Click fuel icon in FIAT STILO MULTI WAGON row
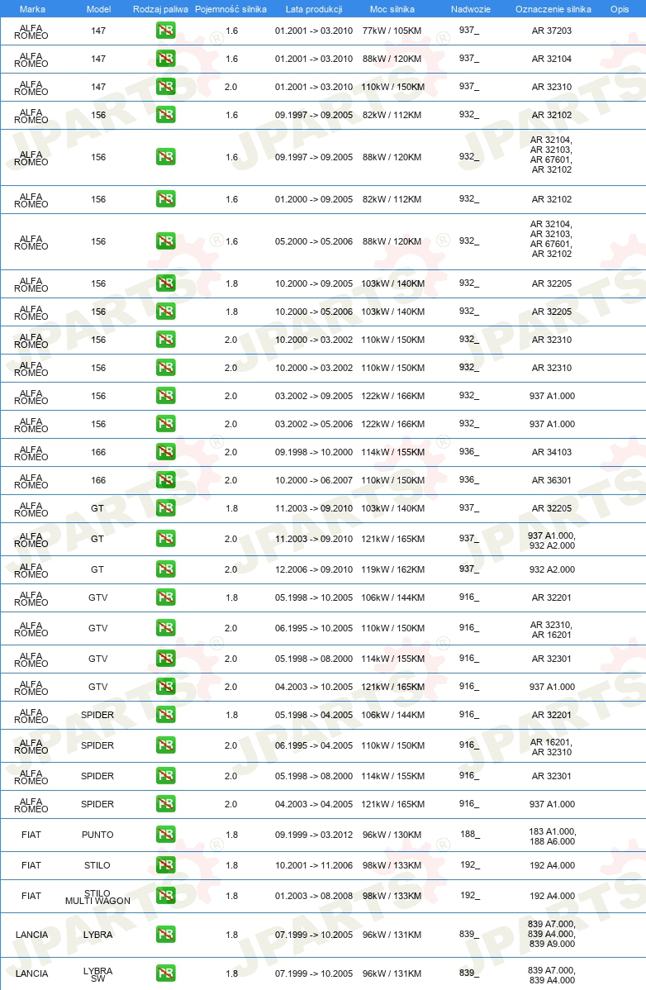The width and height of the screenshot is (646, 990). coord(166,895)
